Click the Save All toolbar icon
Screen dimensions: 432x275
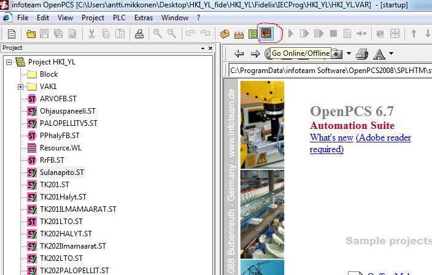coord(58,34)
